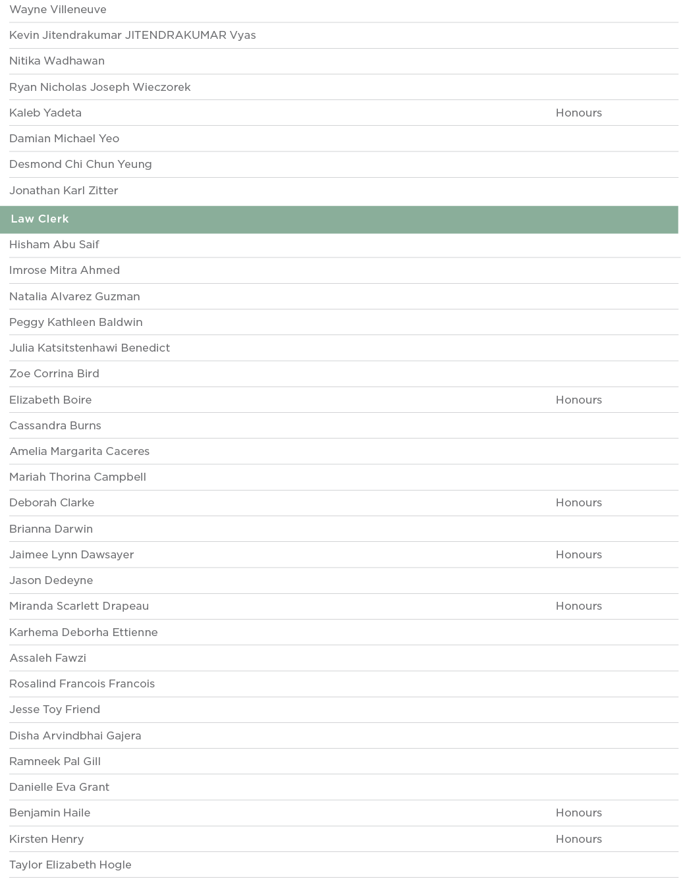Click Honours for Miranda Scarlett Drapeau
The height and width of the screenshot is (881, 683).
click(578, 606)
